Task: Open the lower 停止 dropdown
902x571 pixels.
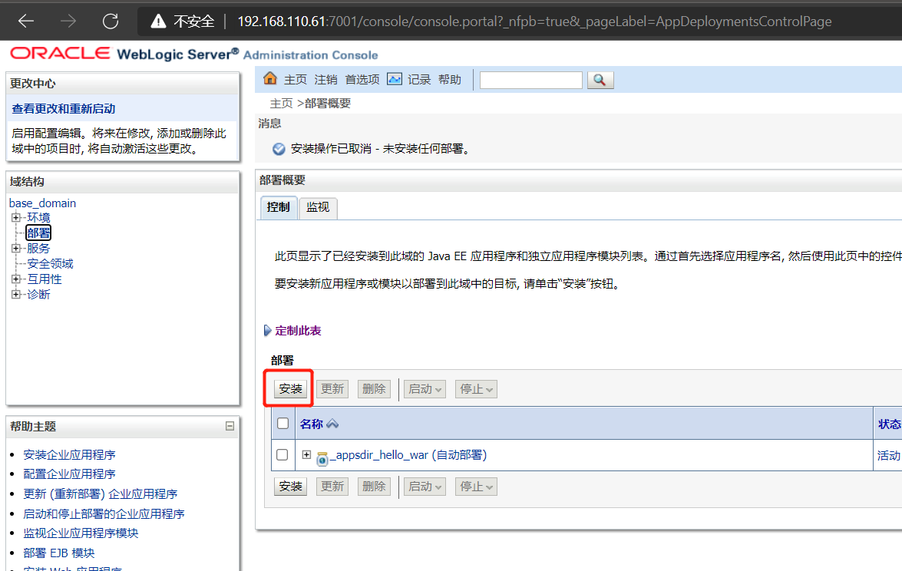Action: pos(476,487)
